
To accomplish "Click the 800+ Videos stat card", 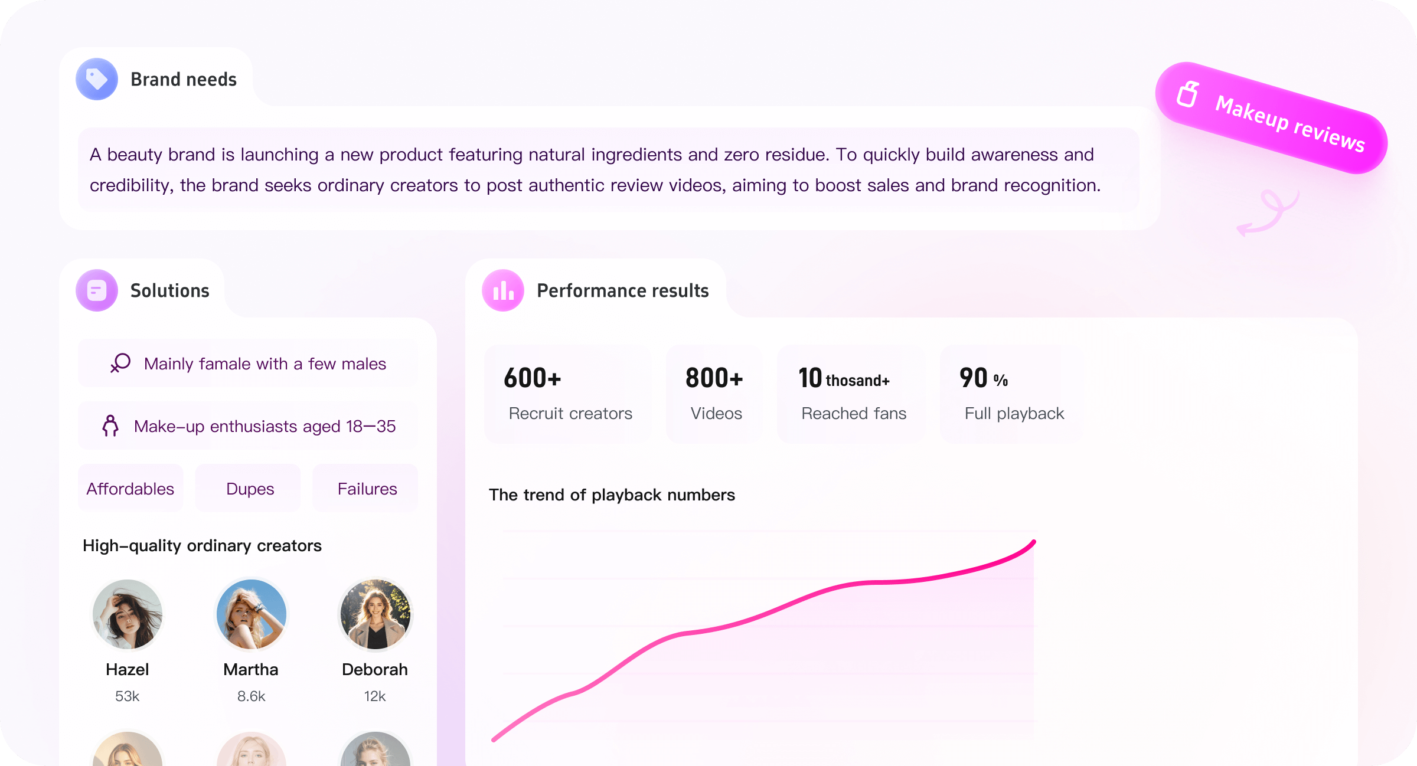I will [x=714, y=394].
